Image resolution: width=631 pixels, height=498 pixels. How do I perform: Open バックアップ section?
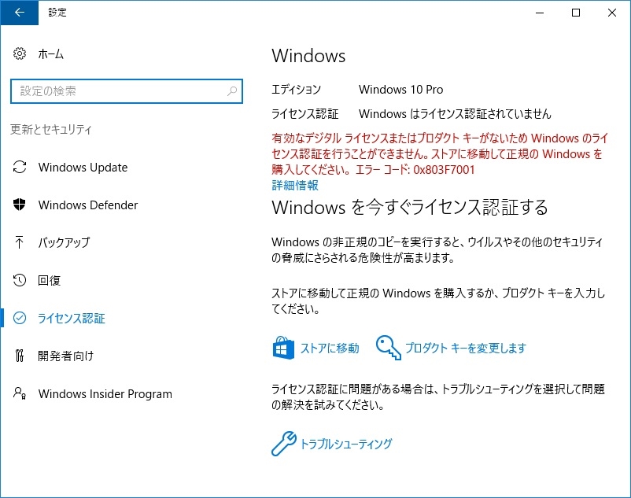(x=64, y=242)
